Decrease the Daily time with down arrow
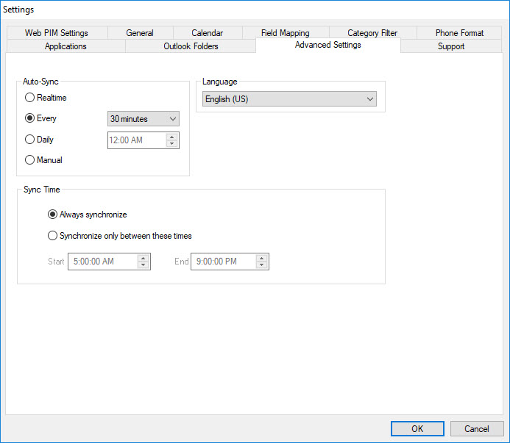 (172, 144)
